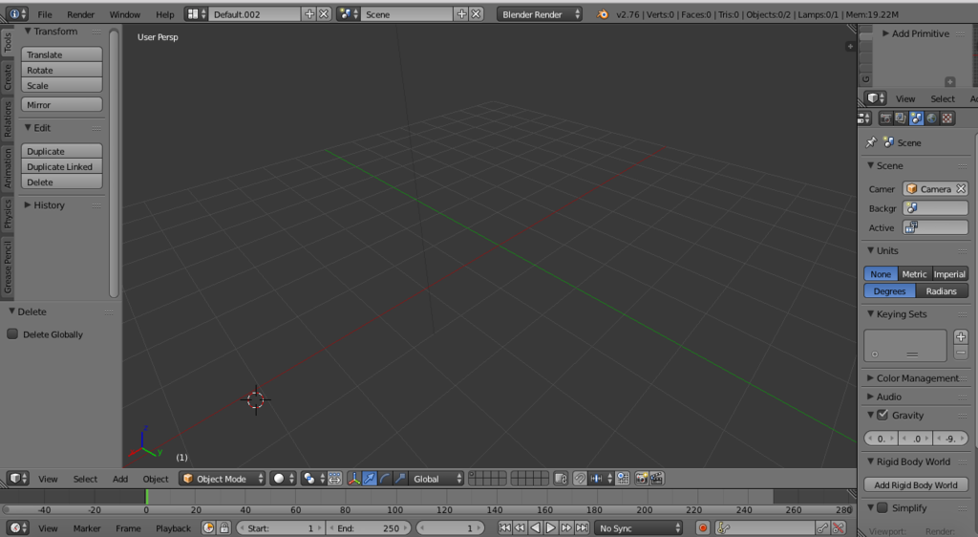Click the scene browse icon
The width and height of the screenshot is (978, 537).
pos(348,13)
